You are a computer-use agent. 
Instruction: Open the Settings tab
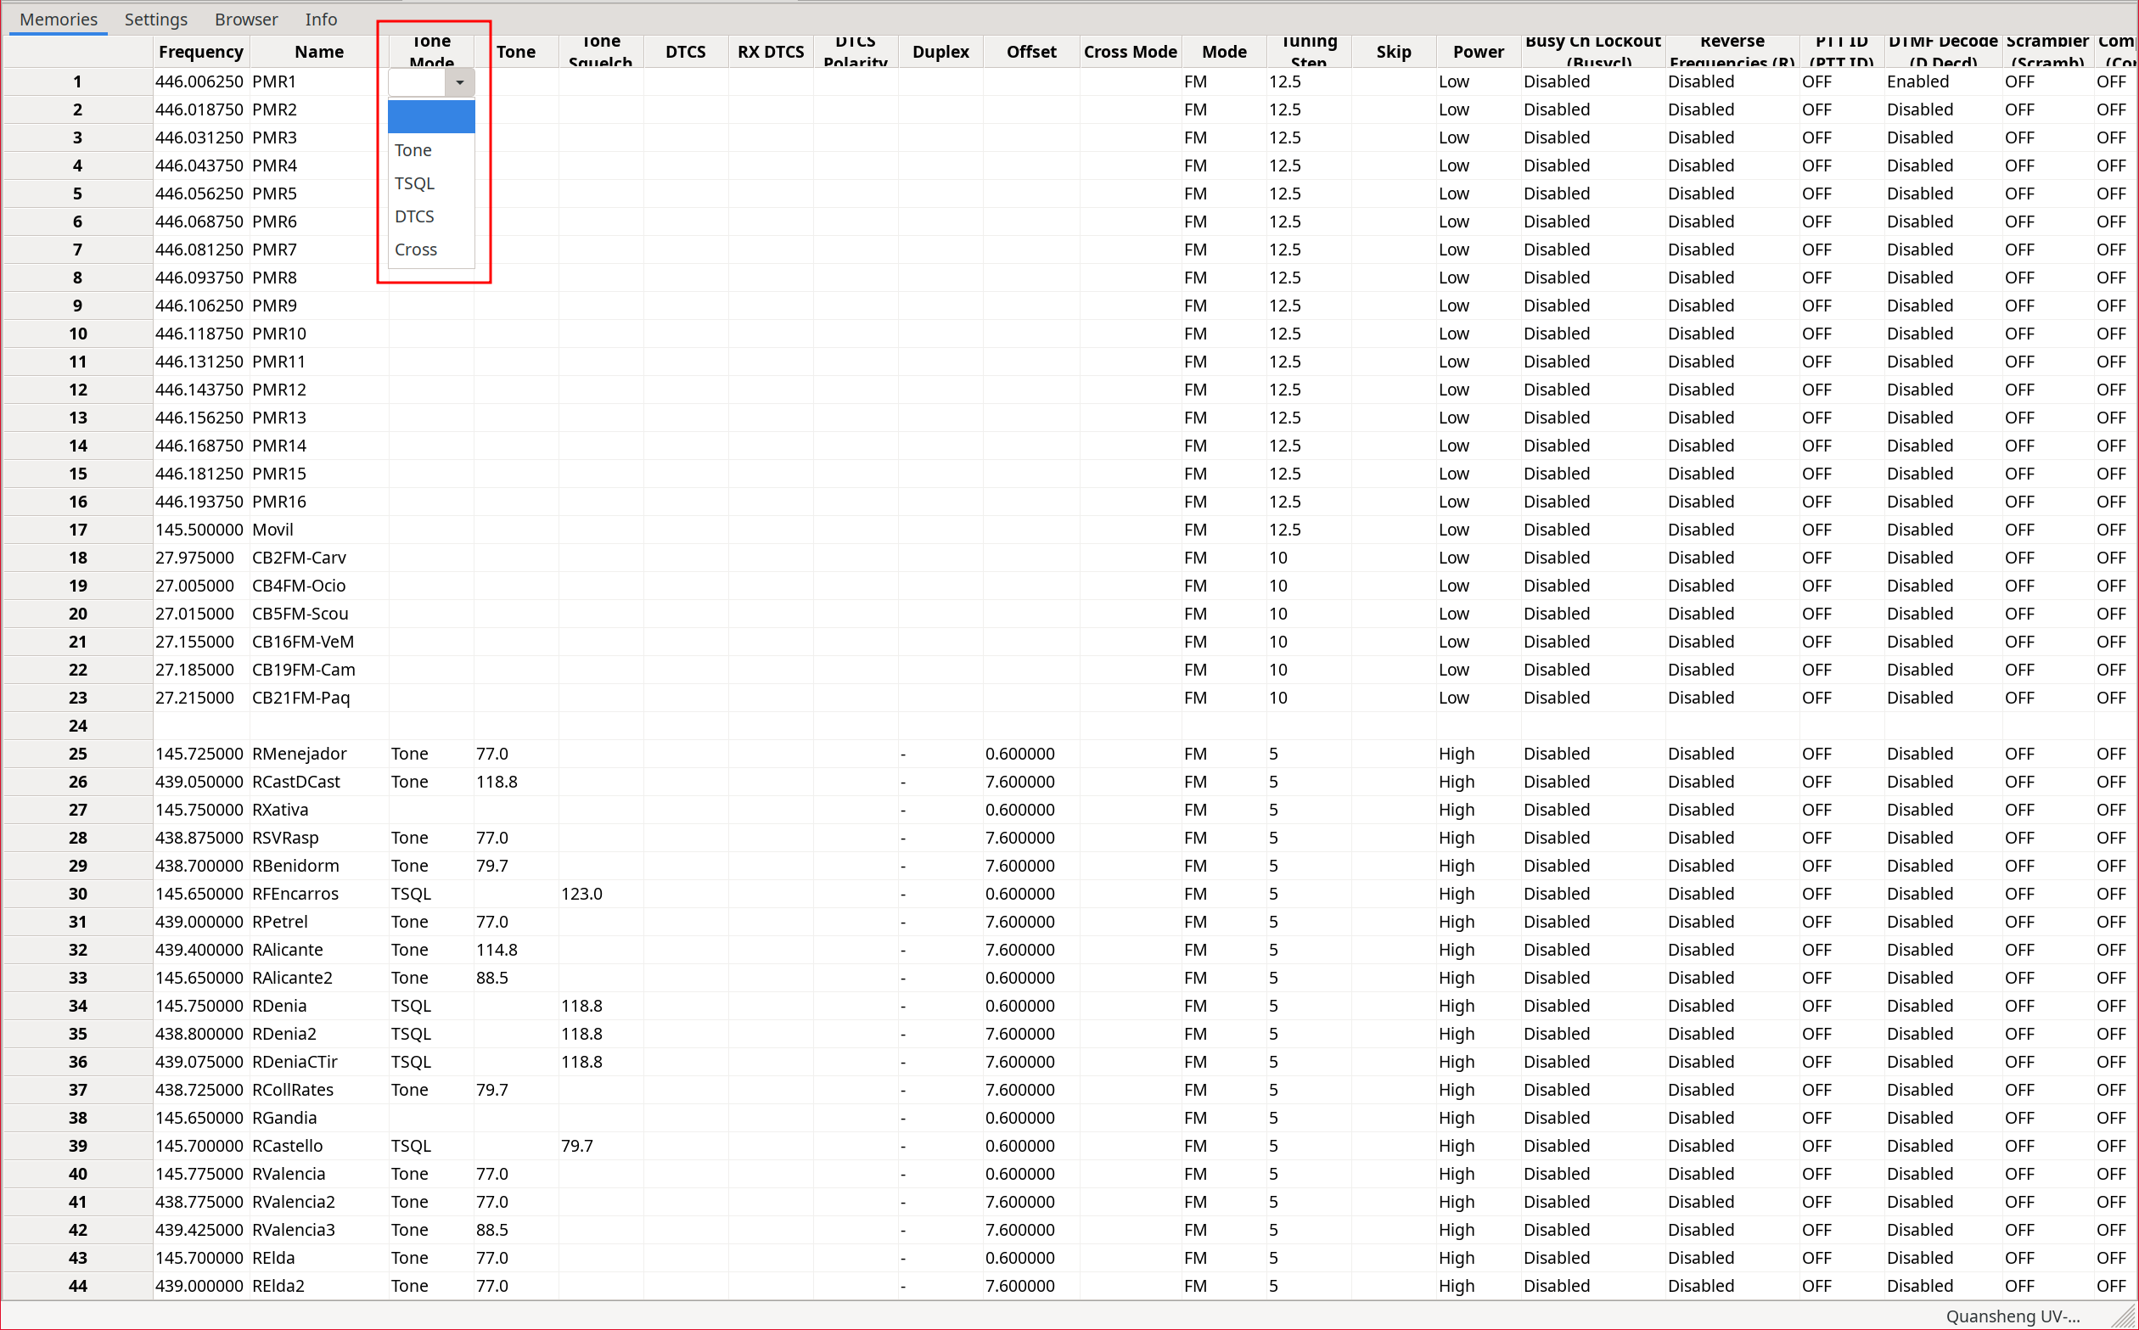(155, 20)
